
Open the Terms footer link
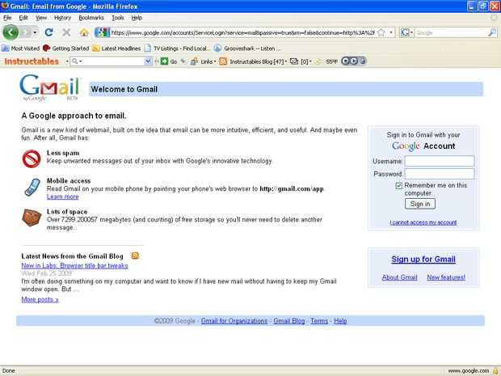coord(319,321)
